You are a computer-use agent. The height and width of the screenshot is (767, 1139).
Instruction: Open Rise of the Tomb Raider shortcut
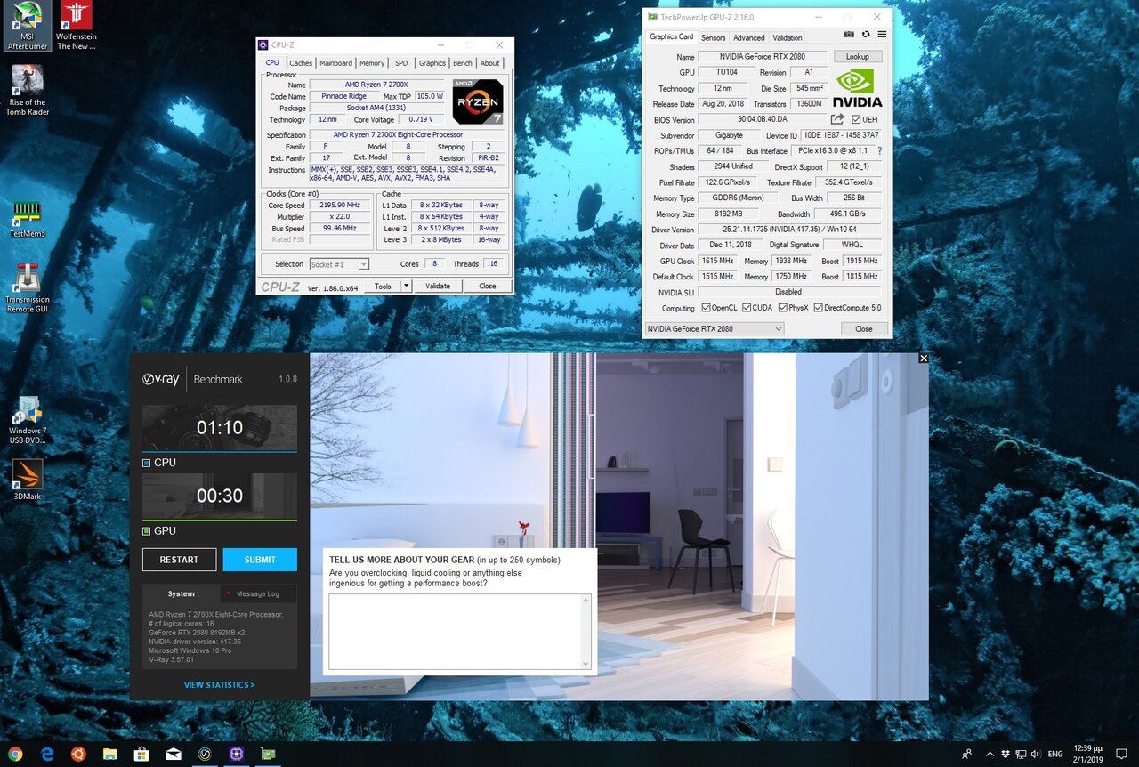coord(28,90)
